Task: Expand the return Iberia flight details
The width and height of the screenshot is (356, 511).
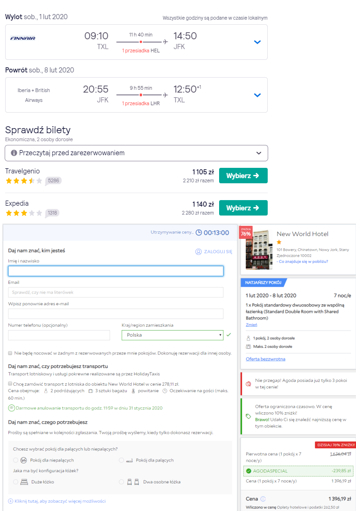Action: pyautogui.click(x=257, y=95)
